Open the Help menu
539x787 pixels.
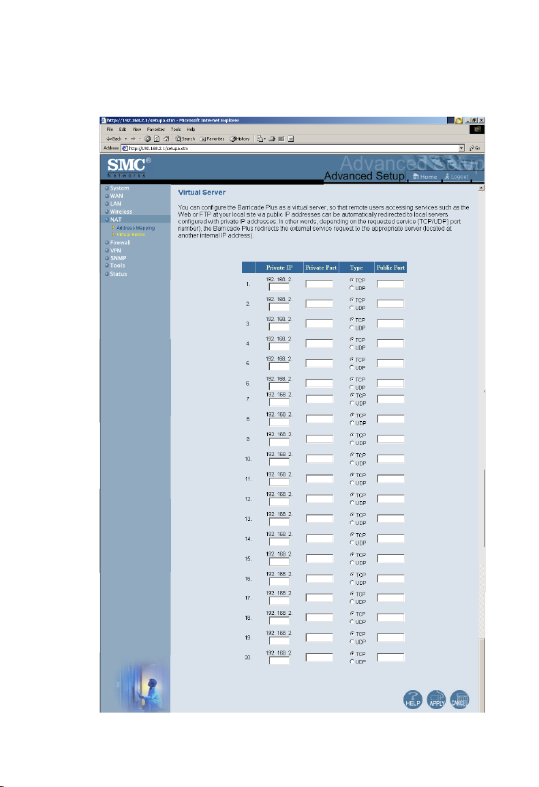(191, 130)
